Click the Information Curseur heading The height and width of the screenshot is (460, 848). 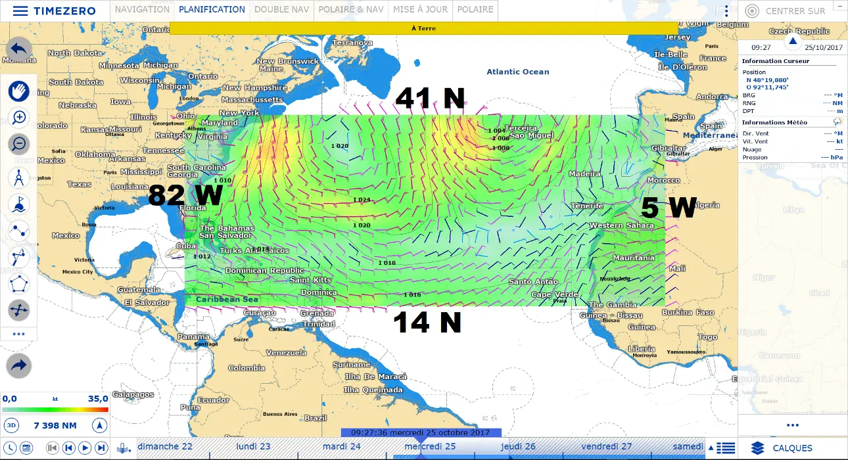click(776, 61)
